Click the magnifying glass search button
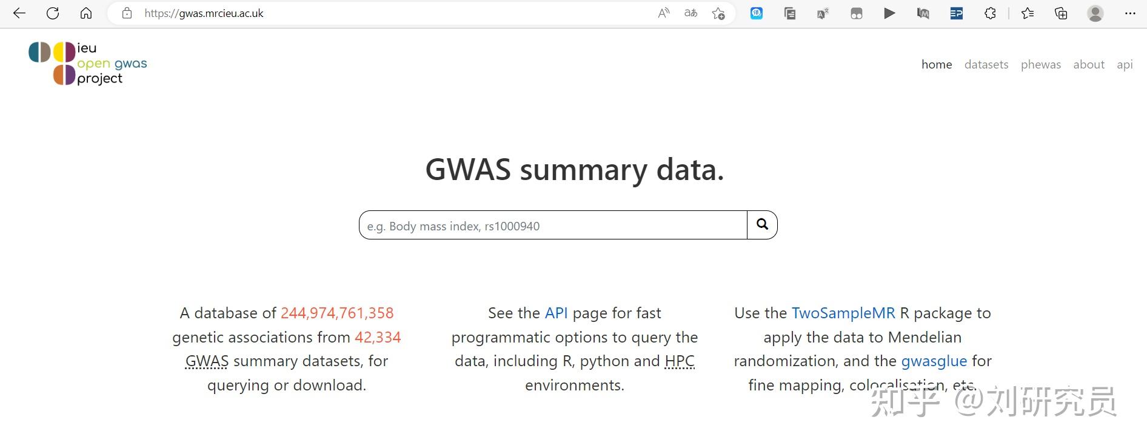This screenshot has width=1147, height=448. [762, 225]
